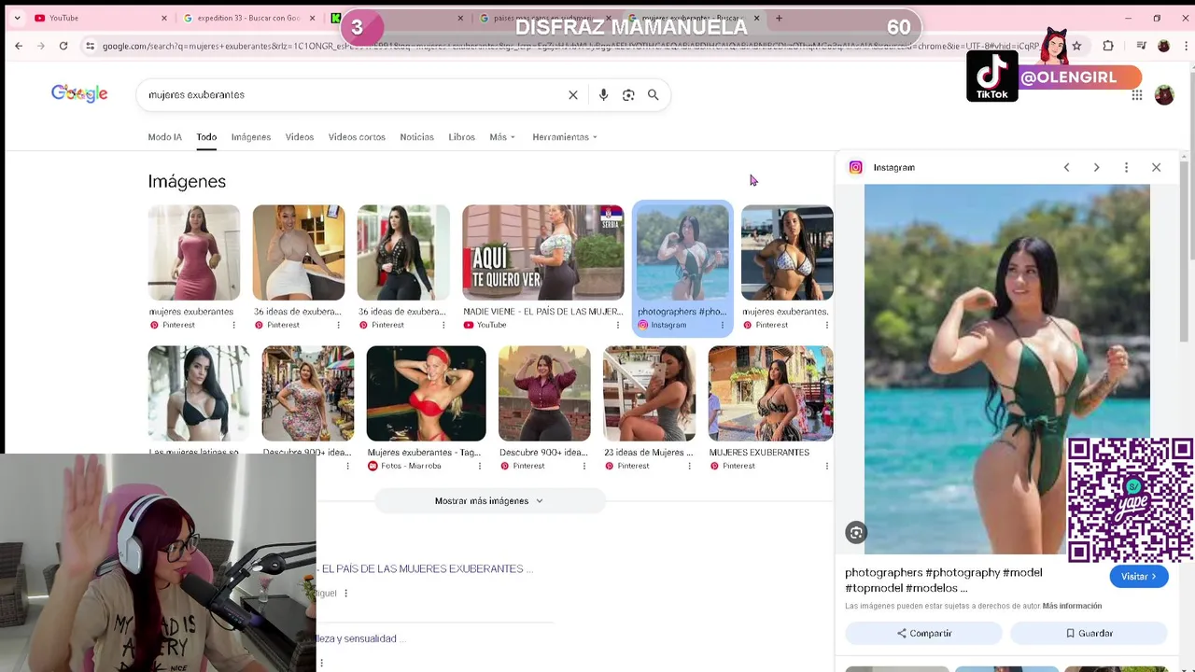The height and width of the screenshot is (672, 1195).
Task: Expand the 'Herramientas' tools dropdown
Action: coord(565,137)
